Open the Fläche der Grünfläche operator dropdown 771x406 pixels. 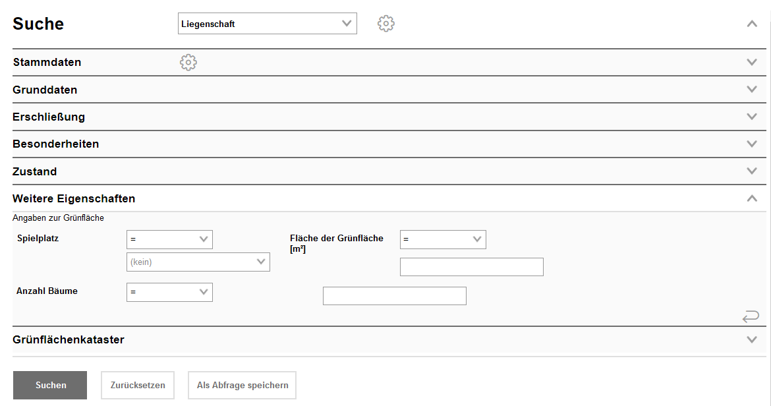pyautogui.click(x=443, y=239)
